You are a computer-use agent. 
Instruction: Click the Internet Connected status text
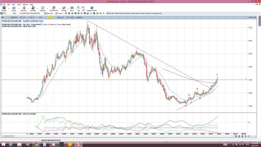51,140
